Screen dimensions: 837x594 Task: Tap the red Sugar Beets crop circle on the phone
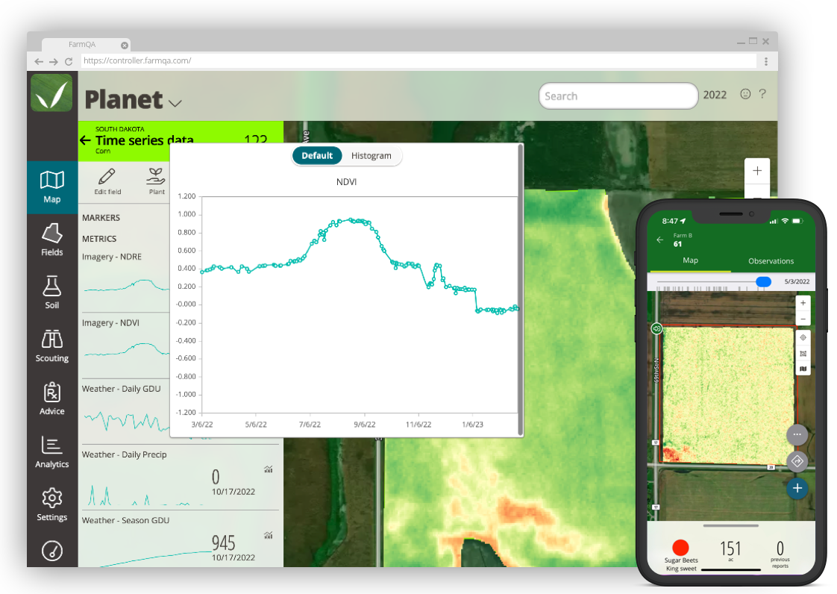(x=680, y=548)
